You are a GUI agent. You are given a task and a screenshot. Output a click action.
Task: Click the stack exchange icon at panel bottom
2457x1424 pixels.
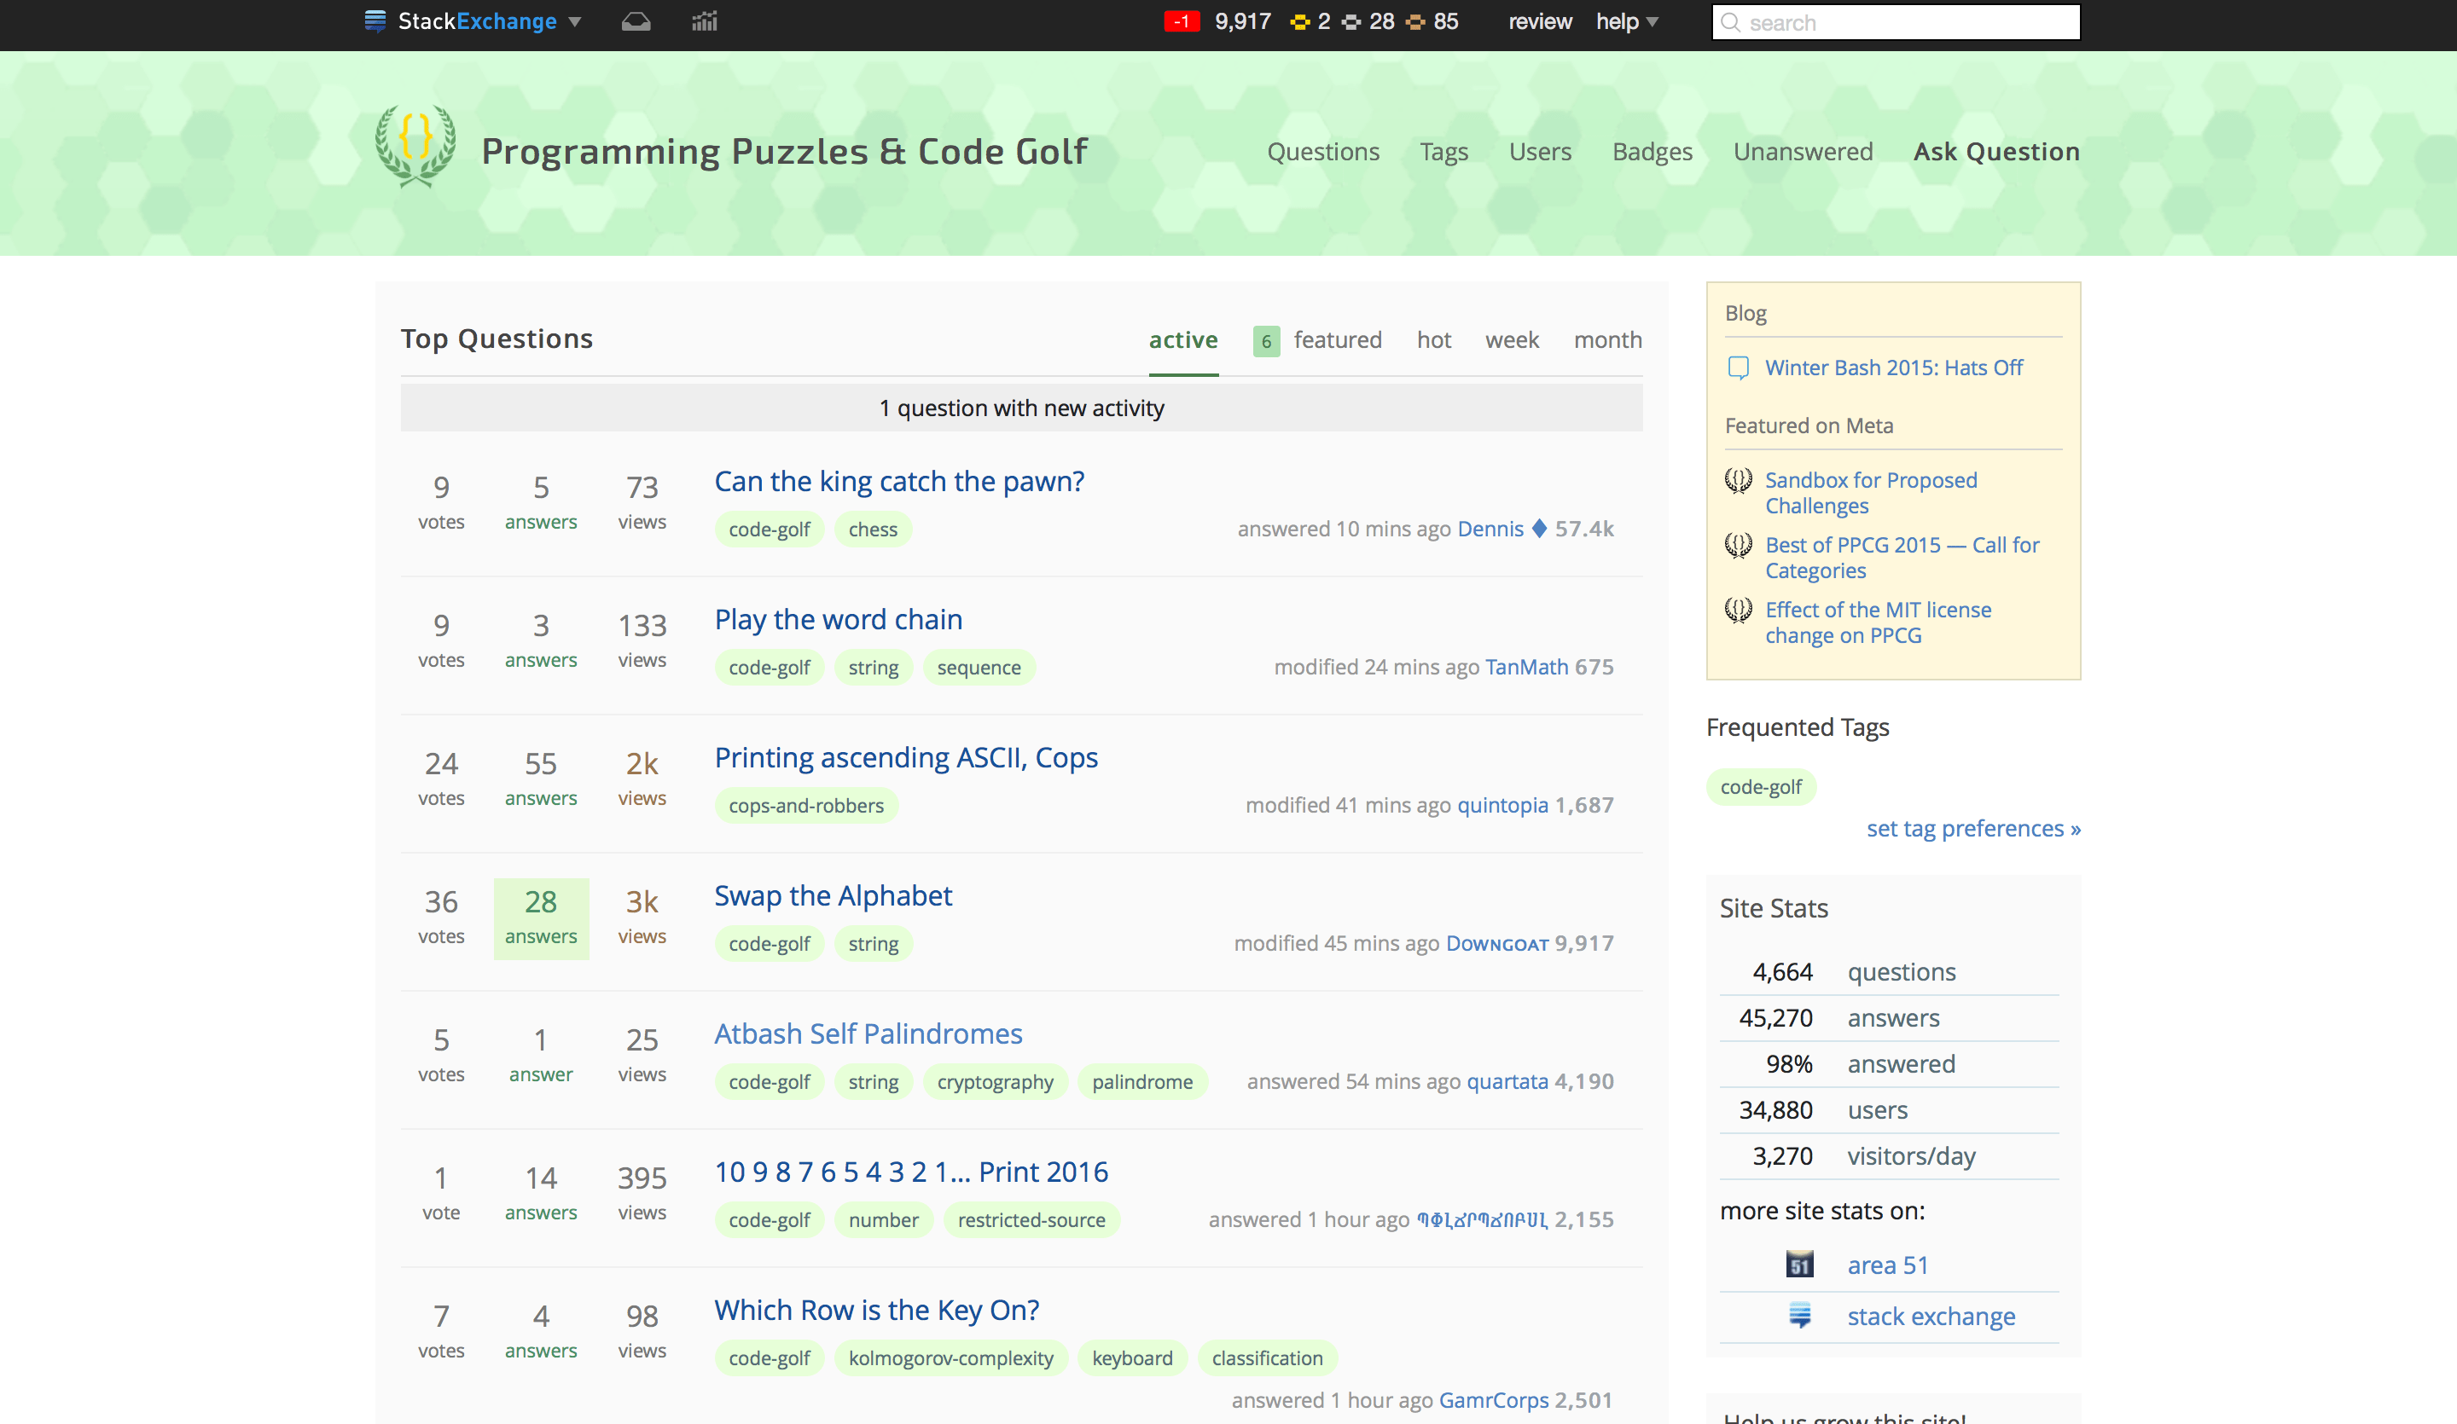click(x=1799, y=1316)
